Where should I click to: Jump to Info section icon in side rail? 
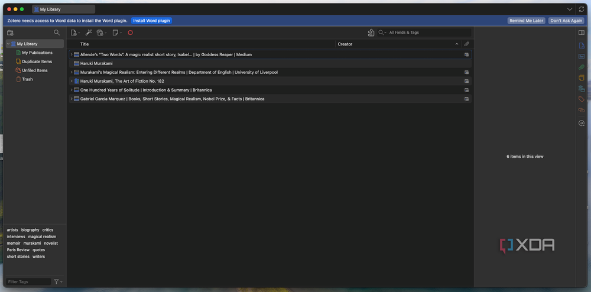tap(581, 46)
